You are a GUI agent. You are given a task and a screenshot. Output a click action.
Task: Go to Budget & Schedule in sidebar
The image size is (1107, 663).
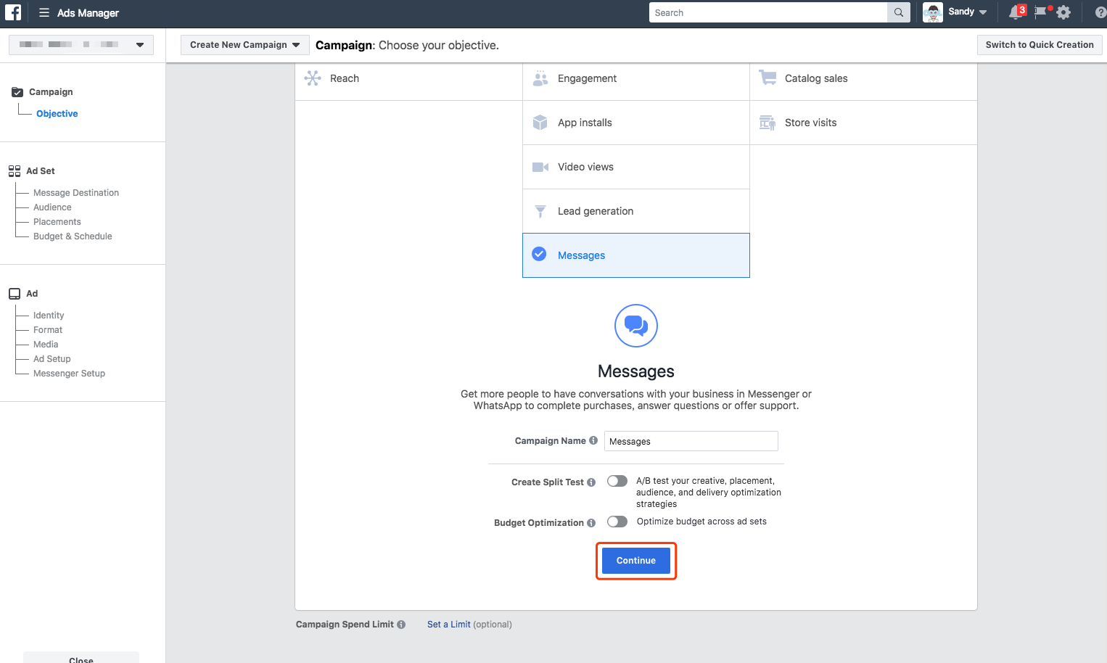(73, 236)
